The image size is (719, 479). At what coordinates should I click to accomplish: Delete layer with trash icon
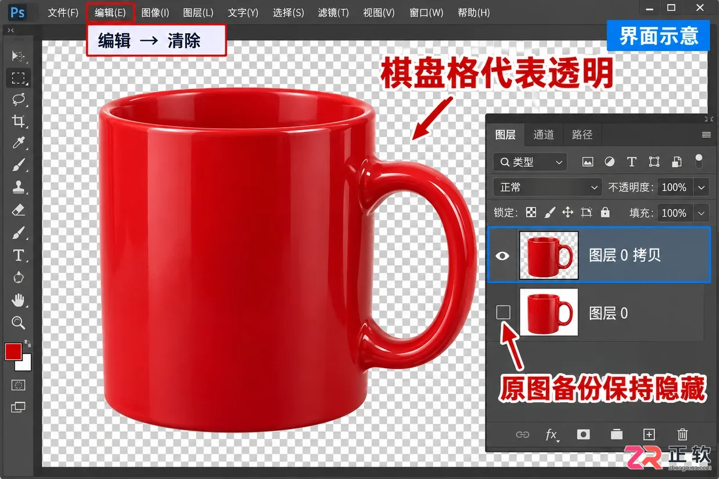pos(683,434)
